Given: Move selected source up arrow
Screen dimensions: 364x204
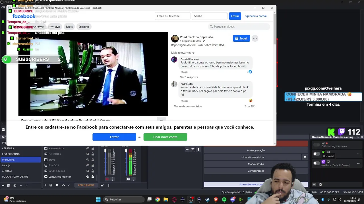Looking at the screenshot, I should pos(63,185).
